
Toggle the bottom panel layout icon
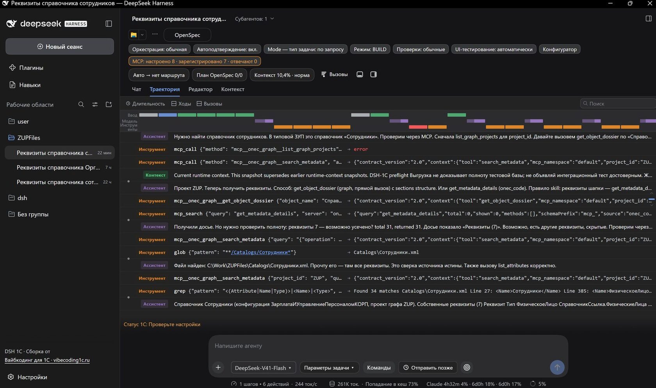(360, 75)
